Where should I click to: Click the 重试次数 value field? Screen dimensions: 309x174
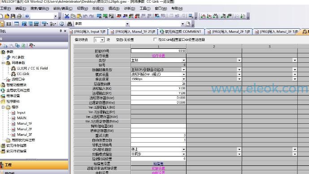point(158,135)
